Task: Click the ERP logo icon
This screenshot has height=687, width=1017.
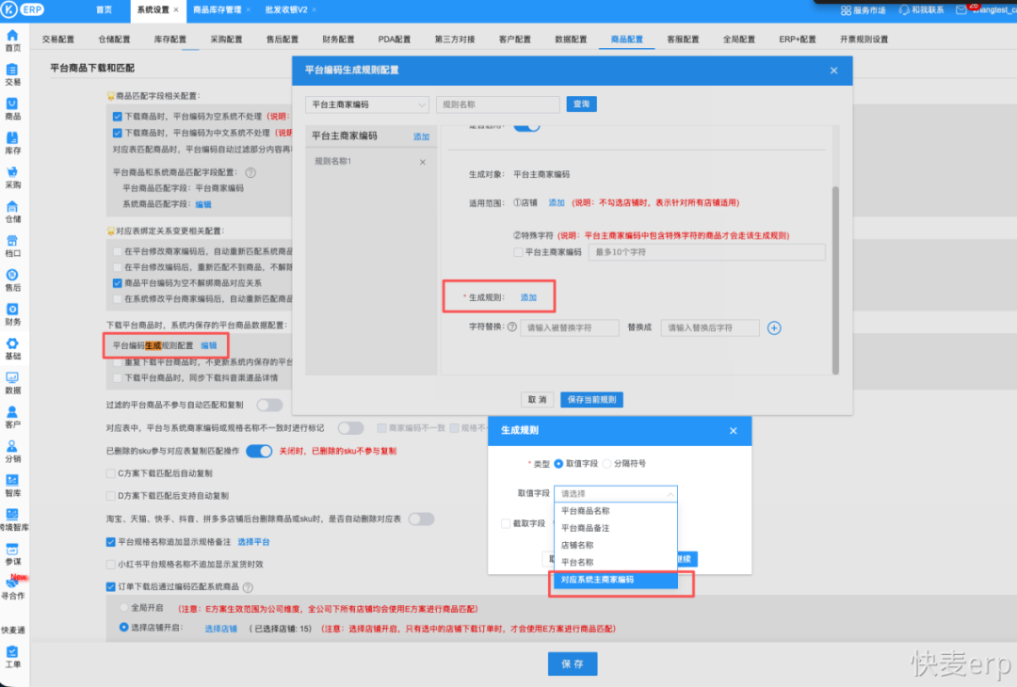Action: [23, 9]
